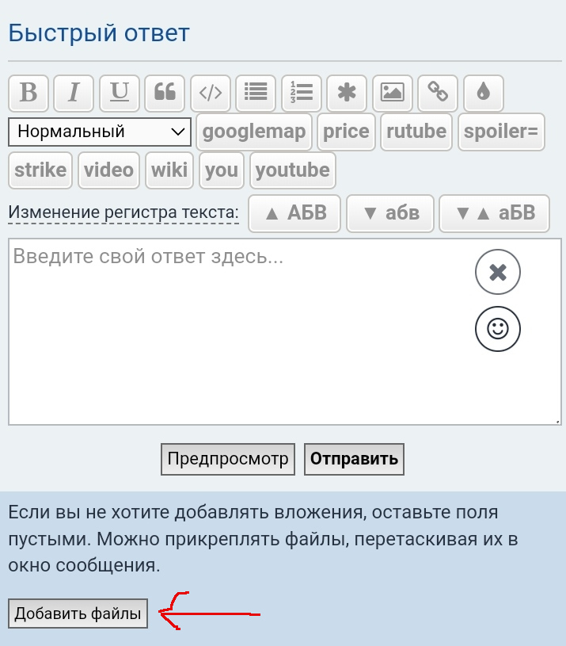566x646 pixels.
Task: Insert code tag icon
Action: [211, 93]
